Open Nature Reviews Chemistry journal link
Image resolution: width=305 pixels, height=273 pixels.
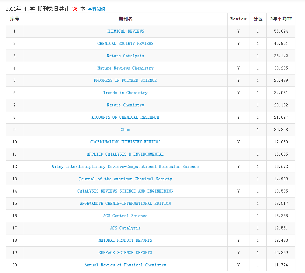pyautogui.click(x=125, y=68)
